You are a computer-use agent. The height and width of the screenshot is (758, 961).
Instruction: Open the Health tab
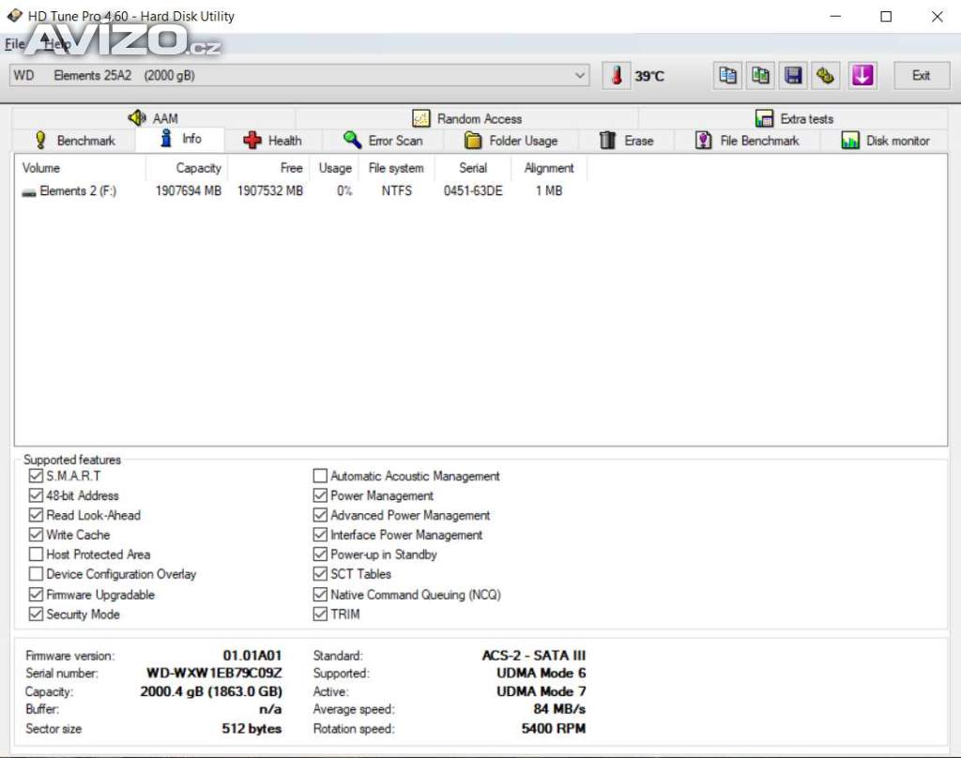(x=273, y=141)
